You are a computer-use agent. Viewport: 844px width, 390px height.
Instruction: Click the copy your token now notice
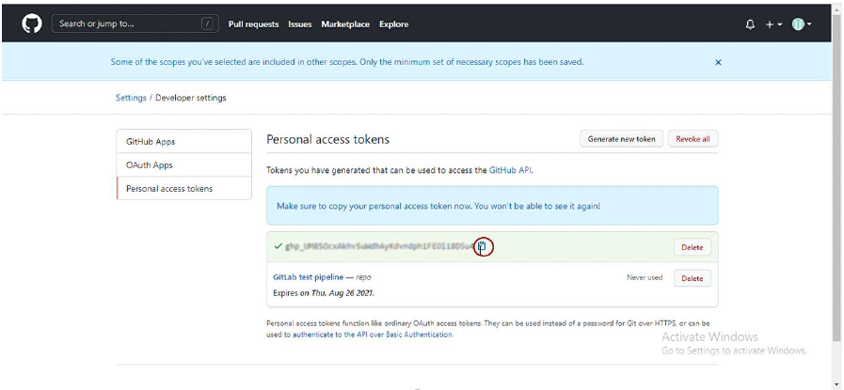pos(492,206)
